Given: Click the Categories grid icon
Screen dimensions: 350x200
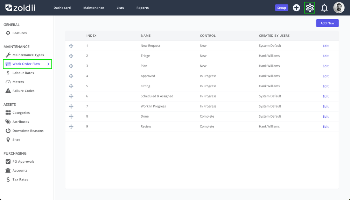Looking at the screenshot, I should 8,113.
